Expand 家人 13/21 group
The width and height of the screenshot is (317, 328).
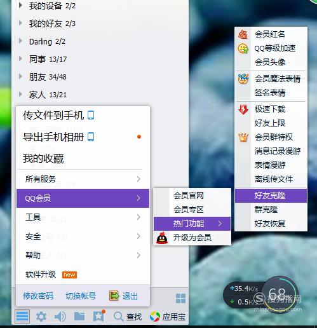(x=20, y=94)
